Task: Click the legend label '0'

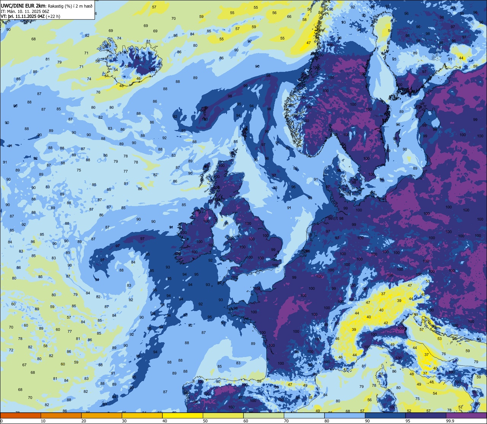Action: (2, 421)
